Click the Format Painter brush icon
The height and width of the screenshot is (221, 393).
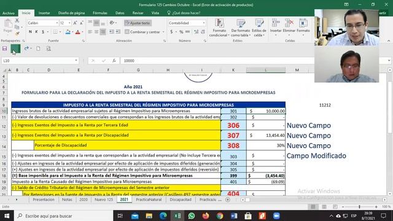17,33
